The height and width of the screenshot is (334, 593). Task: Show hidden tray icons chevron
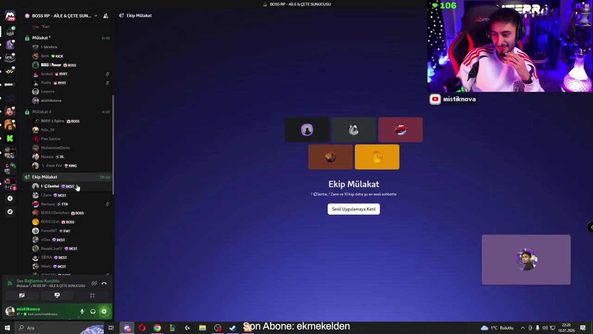(x=523, y=328)
